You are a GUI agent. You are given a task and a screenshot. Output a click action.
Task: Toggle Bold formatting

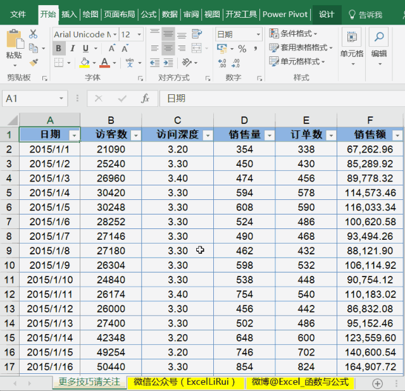(59, 48)
